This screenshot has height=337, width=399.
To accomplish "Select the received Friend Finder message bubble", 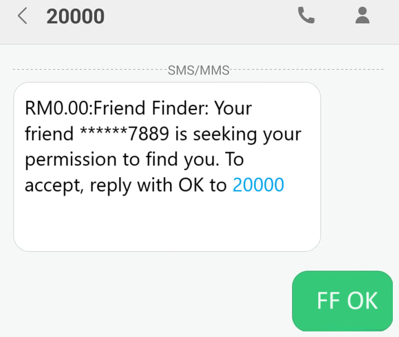I will [167, 166].
